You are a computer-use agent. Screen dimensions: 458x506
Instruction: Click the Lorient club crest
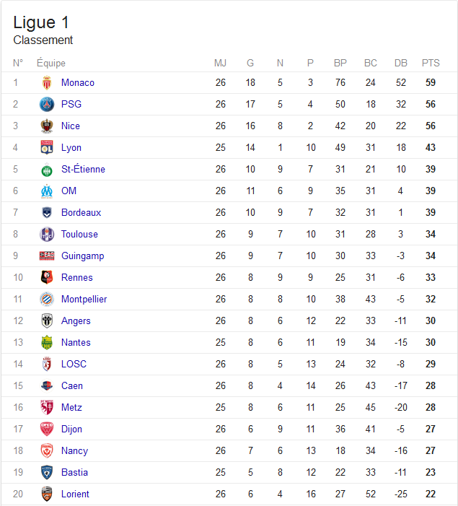pos(47,494)
